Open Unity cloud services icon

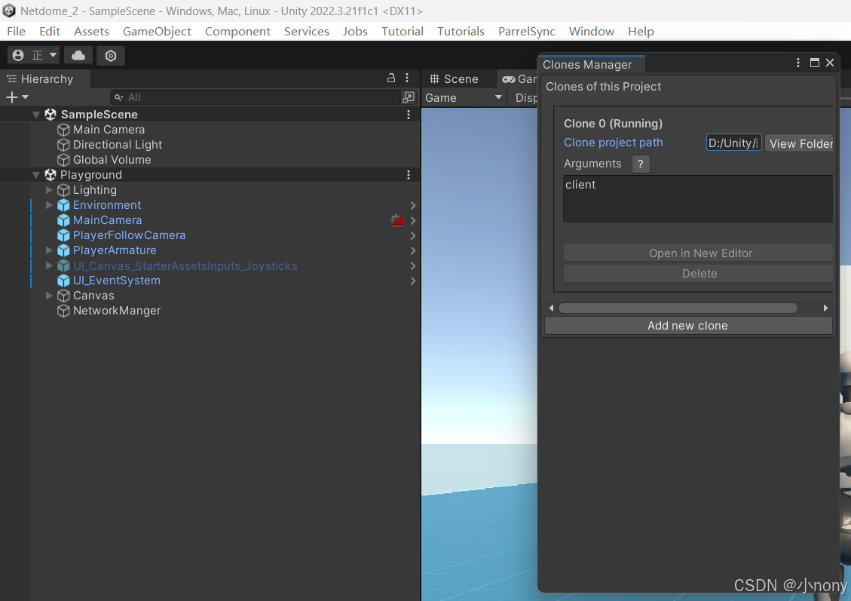(78, 55)
